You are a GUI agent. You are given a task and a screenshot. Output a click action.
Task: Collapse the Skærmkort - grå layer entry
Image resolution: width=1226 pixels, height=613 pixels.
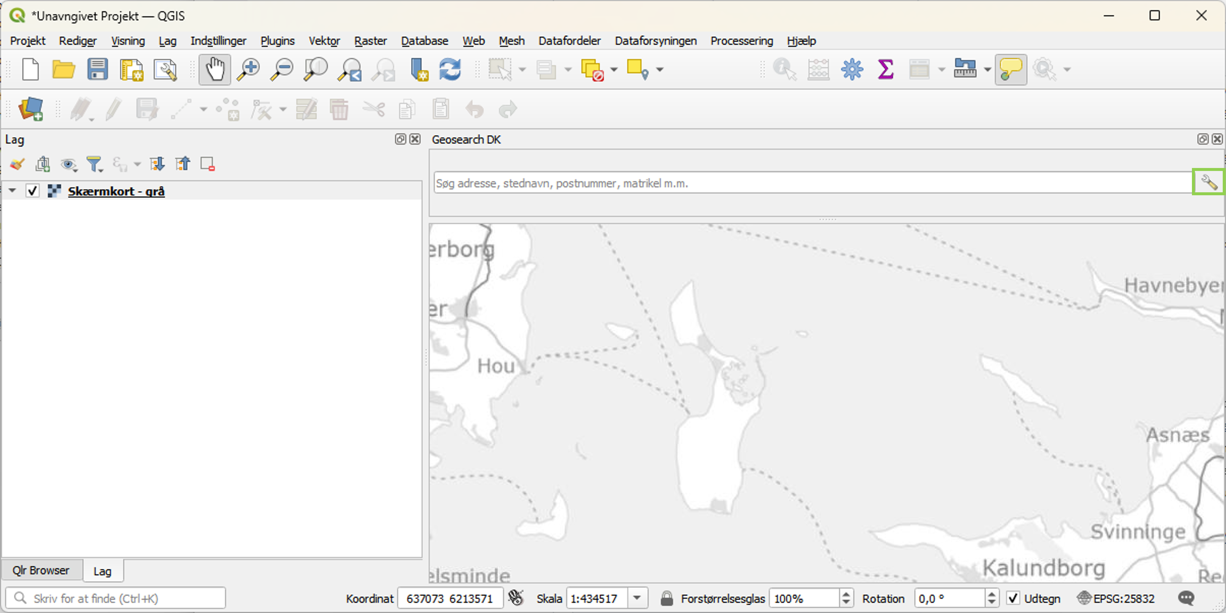(12, 190)
